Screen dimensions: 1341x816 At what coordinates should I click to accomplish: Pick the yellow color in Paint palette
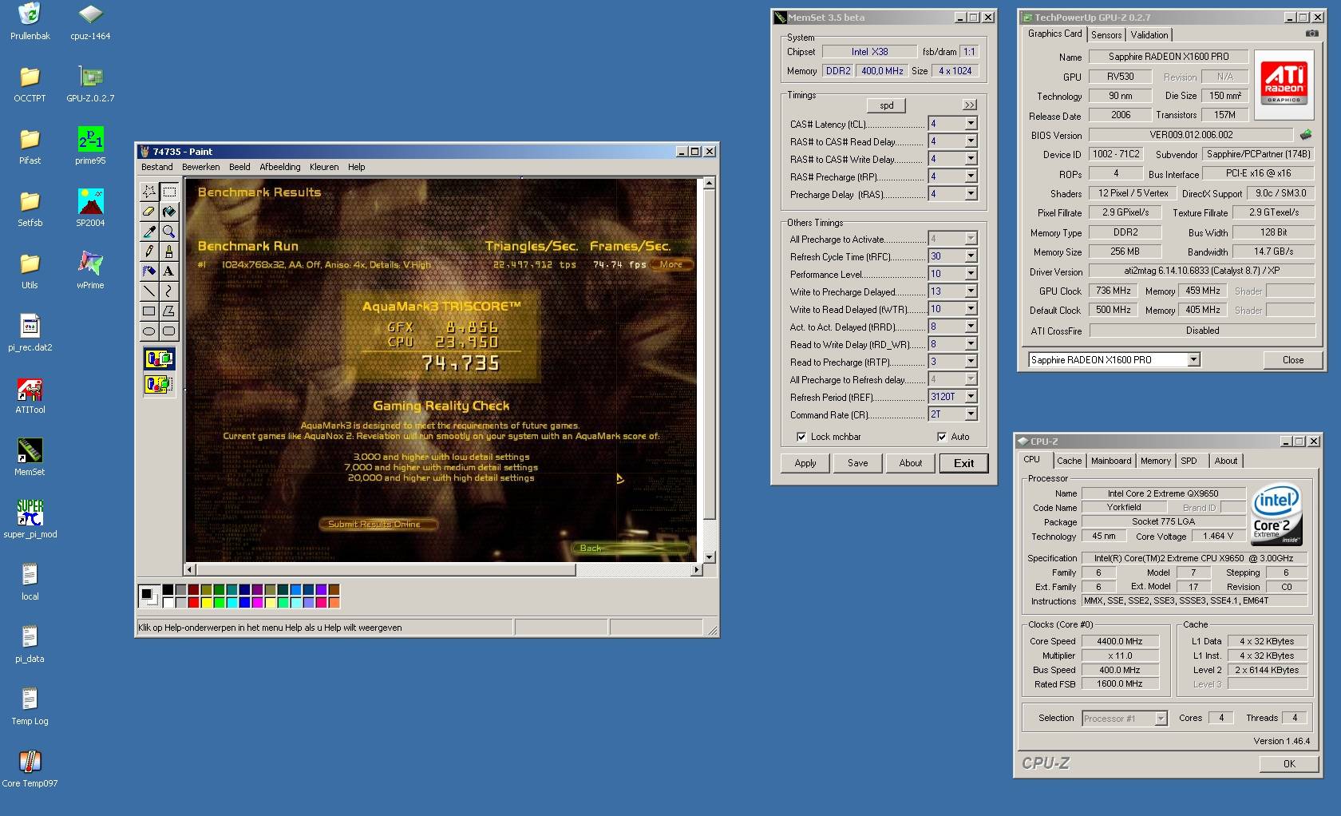[207, 602]
